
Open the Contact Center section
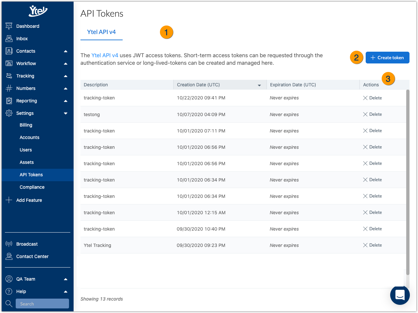[32, 256]
